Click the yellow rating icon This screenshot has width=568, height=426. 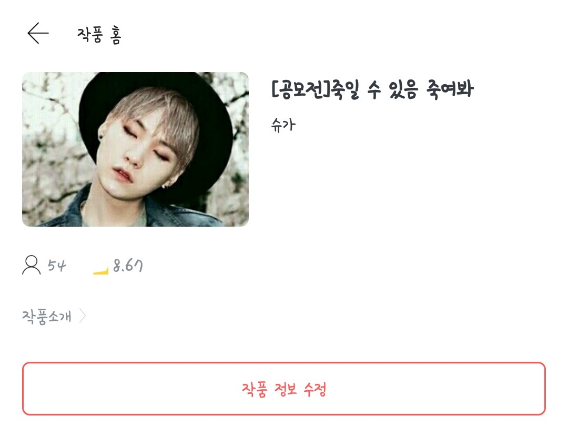tap(100, 270)
